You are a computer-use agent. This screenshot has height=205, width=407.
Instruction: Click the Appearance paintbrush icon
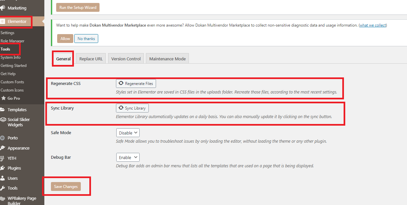pyautogui.click(x=2, y=148)
